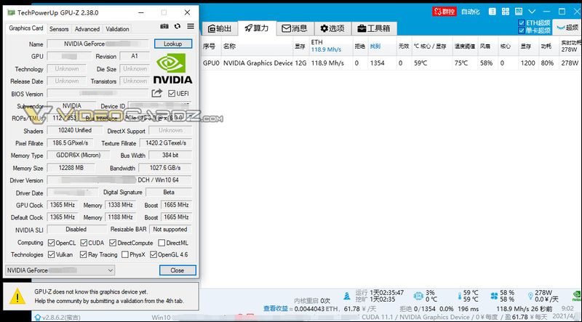The height and width of the screenshot is (322, 582).
Task: Click the monitor display icon in miner title bar
Action: (x=519, y=12)
